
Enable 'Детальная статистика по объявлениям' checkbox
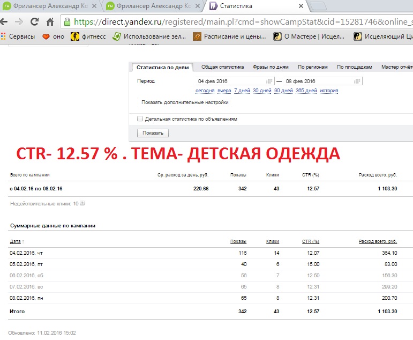point(140,119)
